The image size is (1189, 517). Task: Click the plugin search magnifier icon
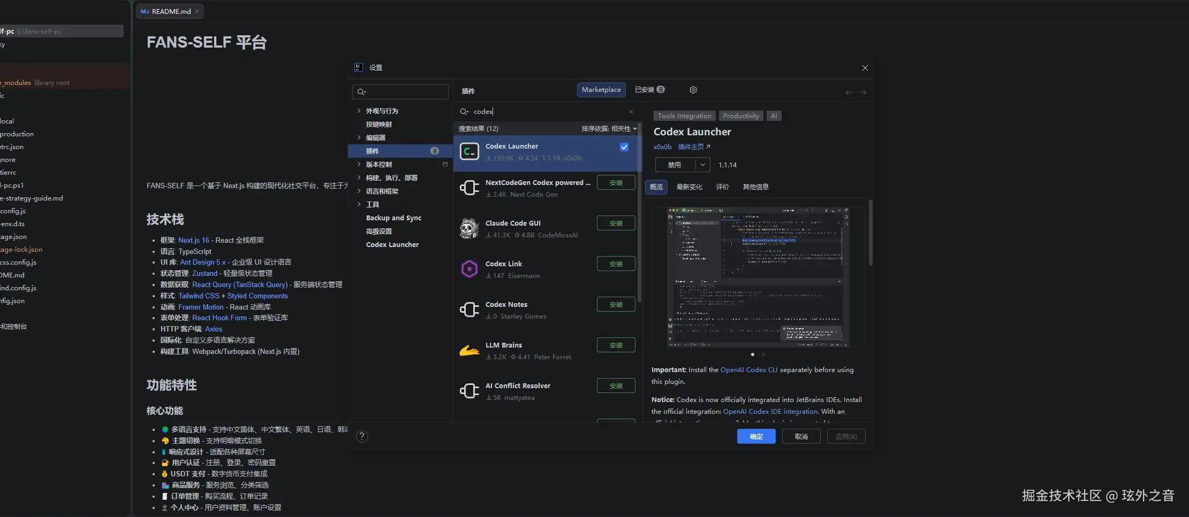(x=464, y=112)
